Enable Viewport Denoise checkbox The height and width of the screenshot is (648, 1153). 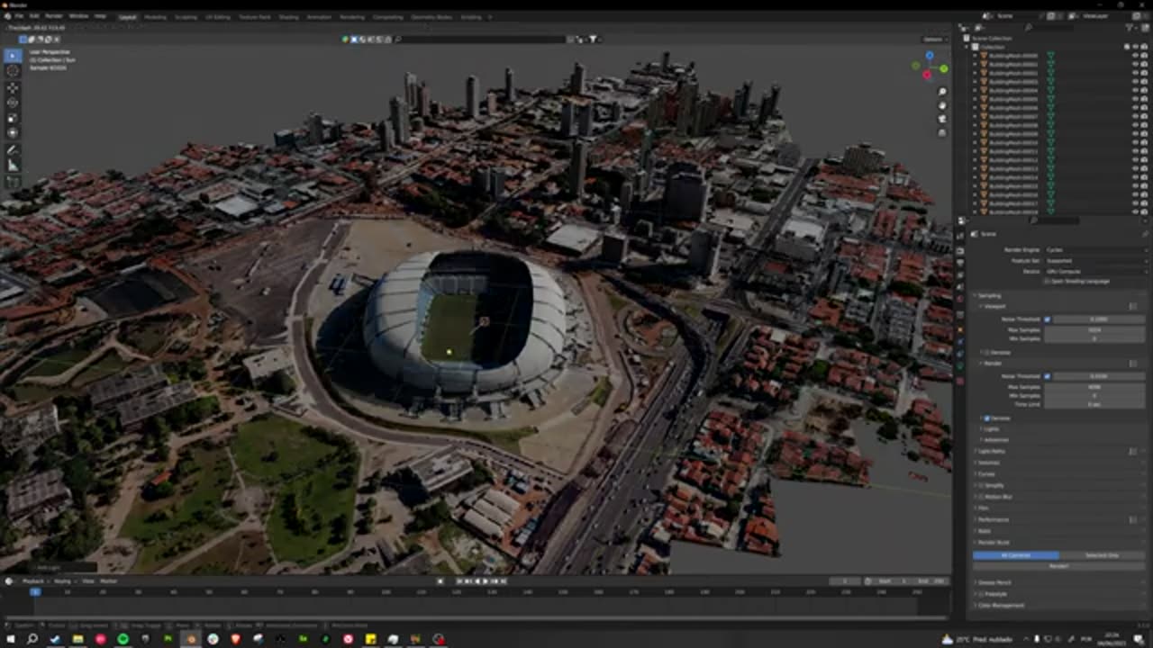tap(986, 352)
